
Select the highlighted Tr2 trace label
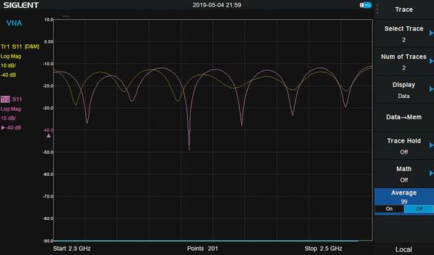coord(6,99)
